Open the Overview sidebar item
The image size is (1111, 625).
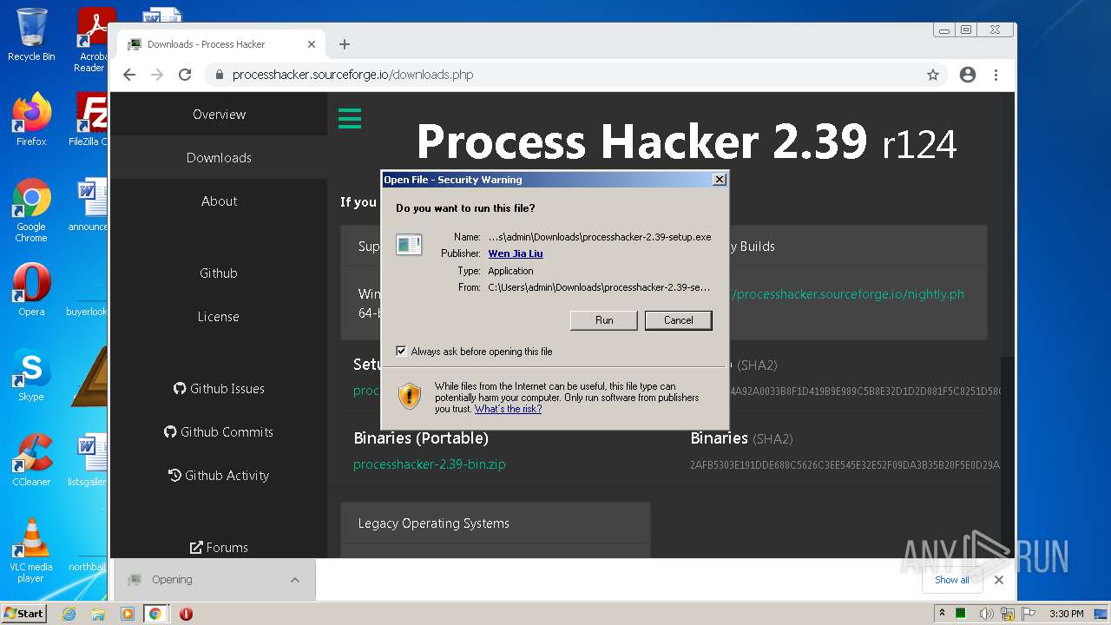pos(219,115)
